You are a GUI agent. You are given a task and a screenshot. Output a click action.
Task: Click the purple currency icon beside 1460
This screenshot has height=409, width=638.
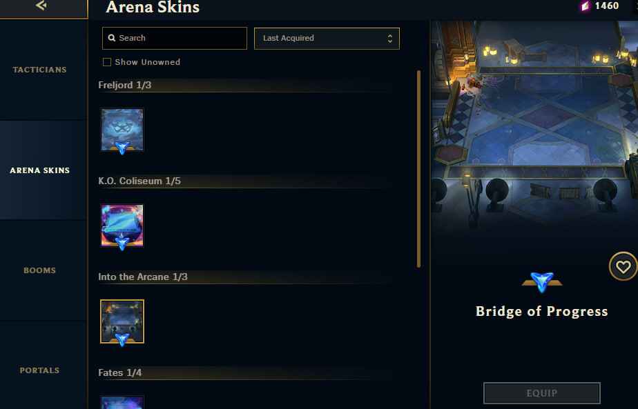585,6
